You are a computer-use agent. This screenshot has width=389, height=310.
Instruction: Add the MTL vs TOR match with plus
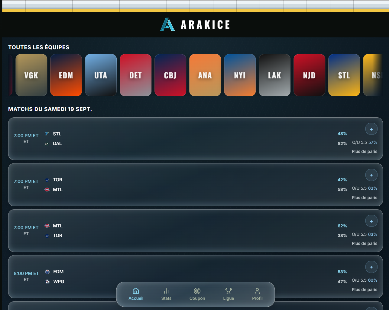[371, 221]
